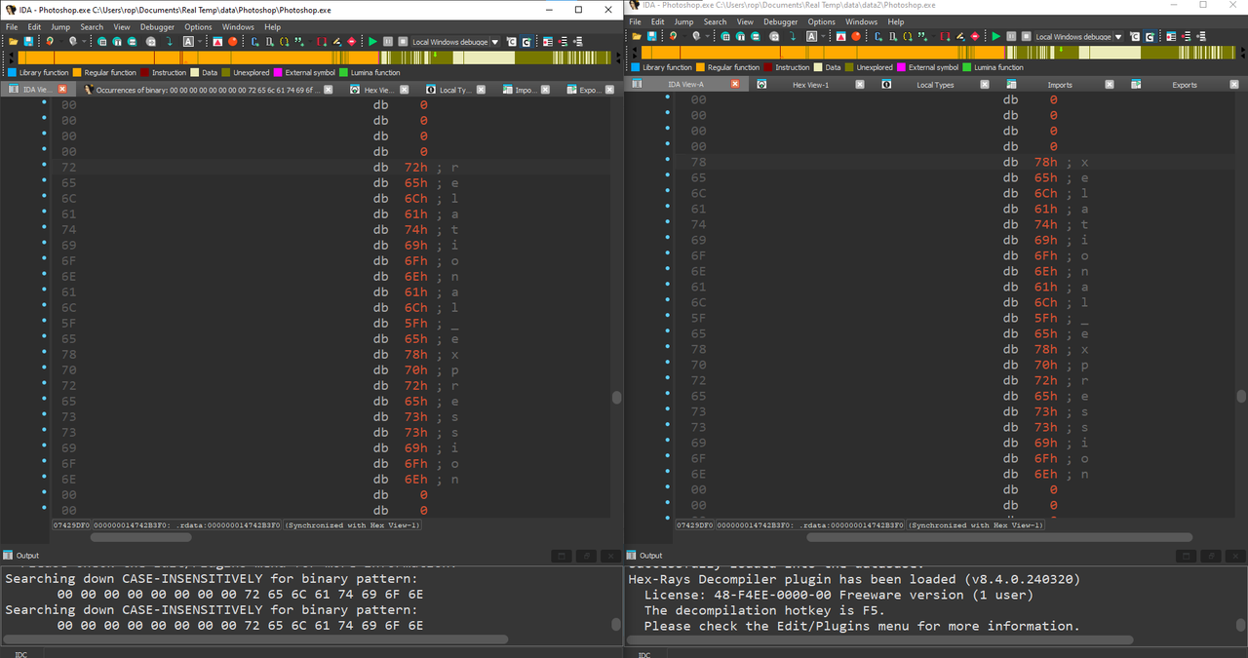Open Local Windows debugger dropdown in left window
Viewport: 1248px width, 658px height.
[x=495, y=42]
